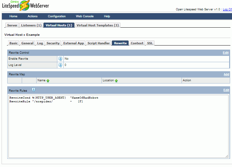
Task: Open the Web Console menu
Action: click(84, 16)
